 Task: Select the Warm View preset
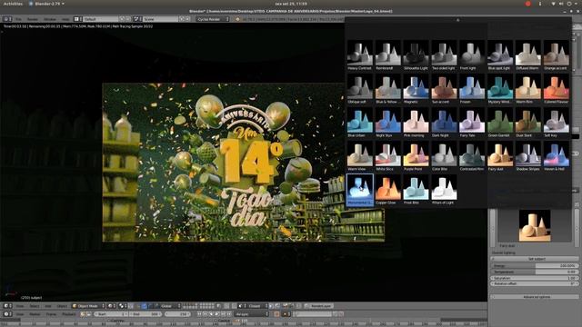click(x=360, y=156)
